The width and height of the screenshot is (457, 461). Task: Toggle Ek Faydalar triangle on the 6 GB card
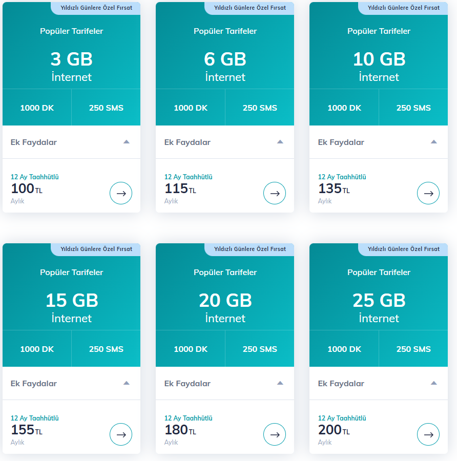point(280,142)
